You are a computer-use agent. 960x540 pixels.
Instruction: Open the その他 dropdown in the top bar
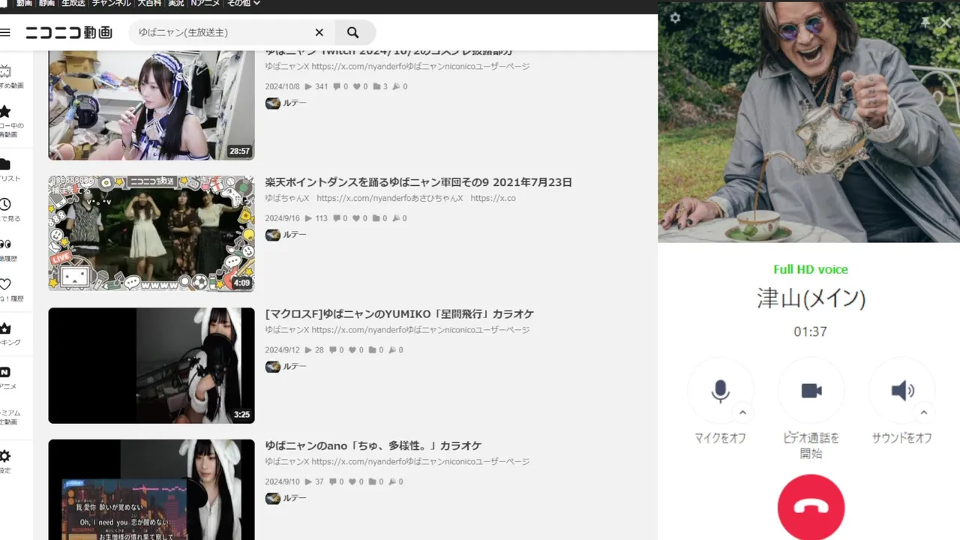244,4
